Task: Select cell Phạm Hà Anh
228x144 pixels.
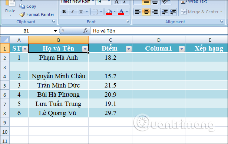Action: (x=59, y=58)
